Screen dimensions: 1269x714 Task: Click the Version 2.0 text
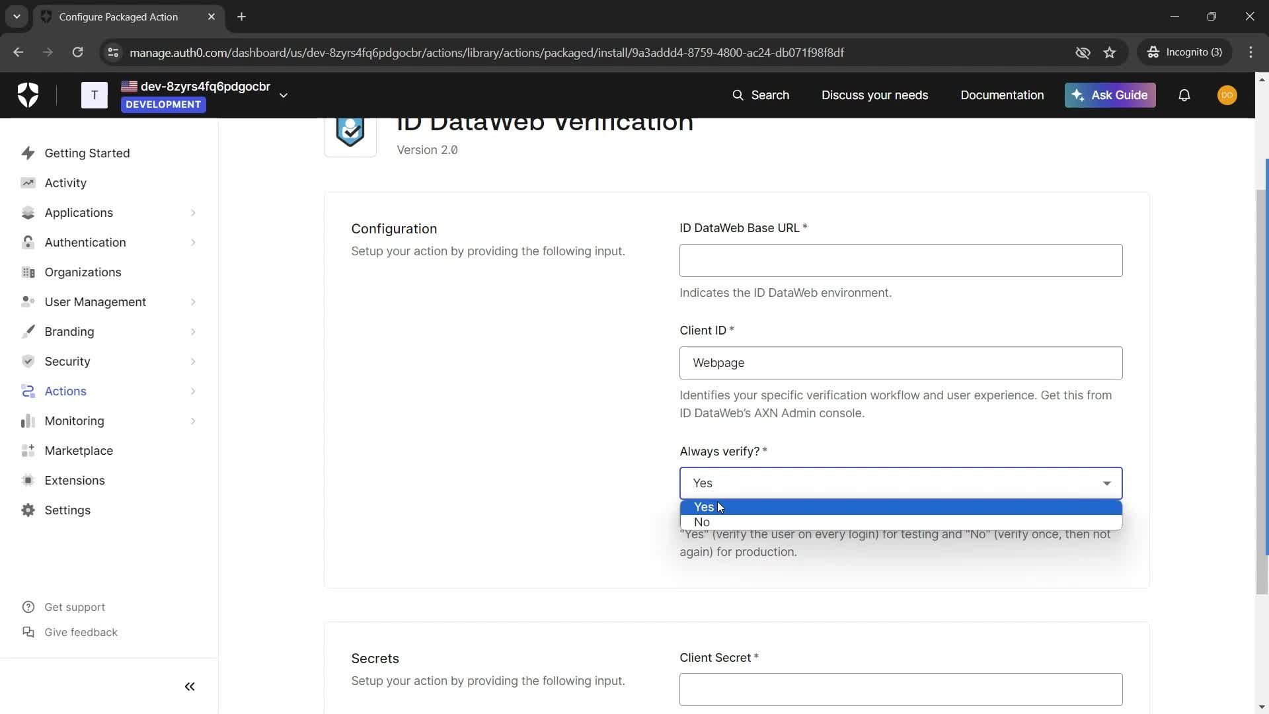pos(427,150)
